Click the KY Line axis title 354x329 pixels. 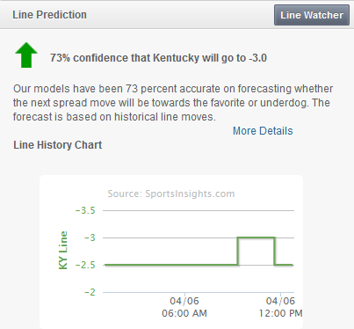tap(63, 250)
